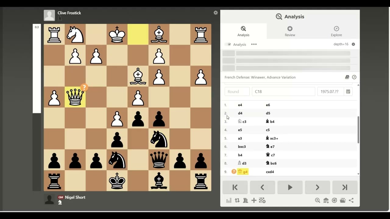390x219 pixels.
Task: Open opening book icon beside French Defense
Action: pyautogui.click(x=347, y=77)
